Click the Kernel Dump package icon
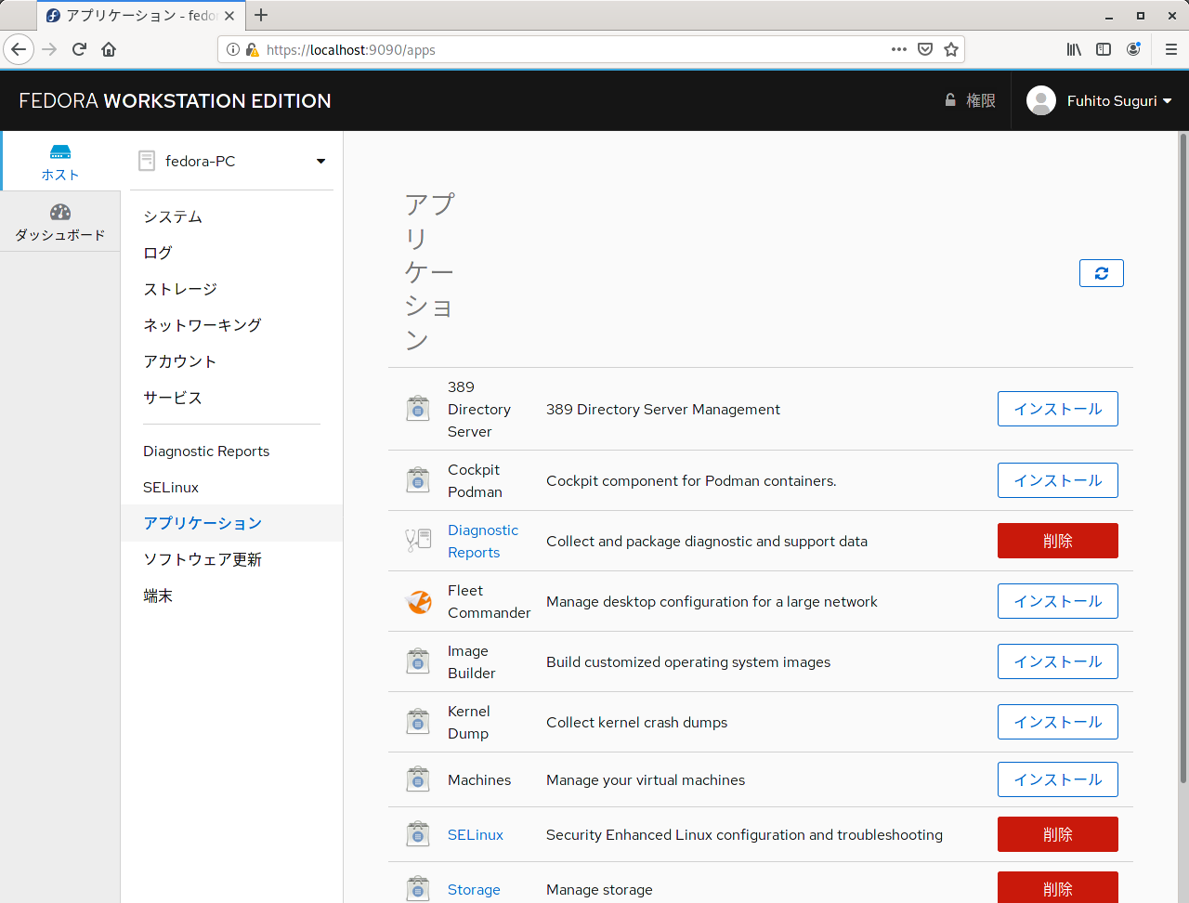This screenshot has width=1189, height=903. pos(418,722)
